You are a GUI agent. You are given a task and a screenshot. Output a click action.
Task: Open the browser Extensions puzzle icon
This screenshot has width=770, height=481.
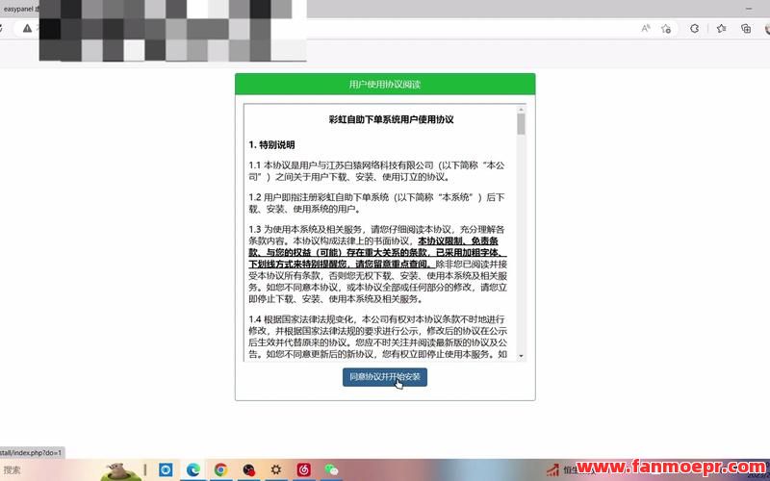point(694,29)
